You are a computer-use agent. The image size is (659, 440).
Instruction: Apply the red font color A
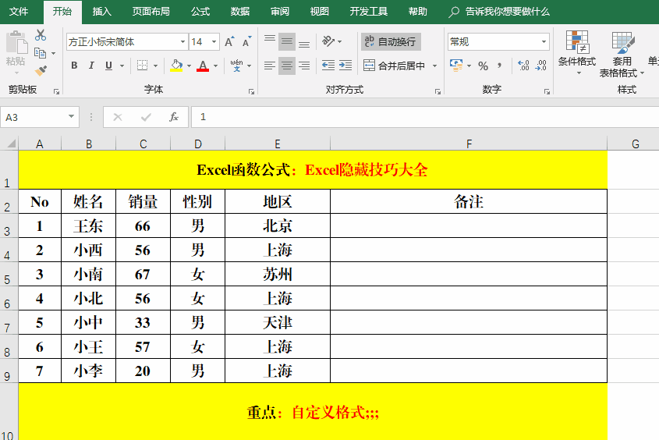[203, 66]
